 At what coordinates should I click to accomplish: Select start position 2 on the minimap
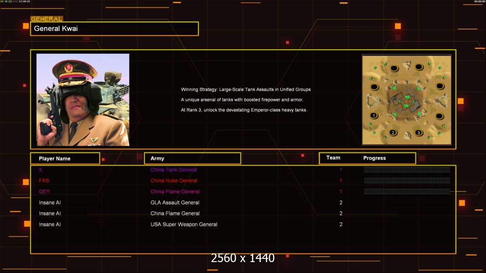click(x=393, y=133)
